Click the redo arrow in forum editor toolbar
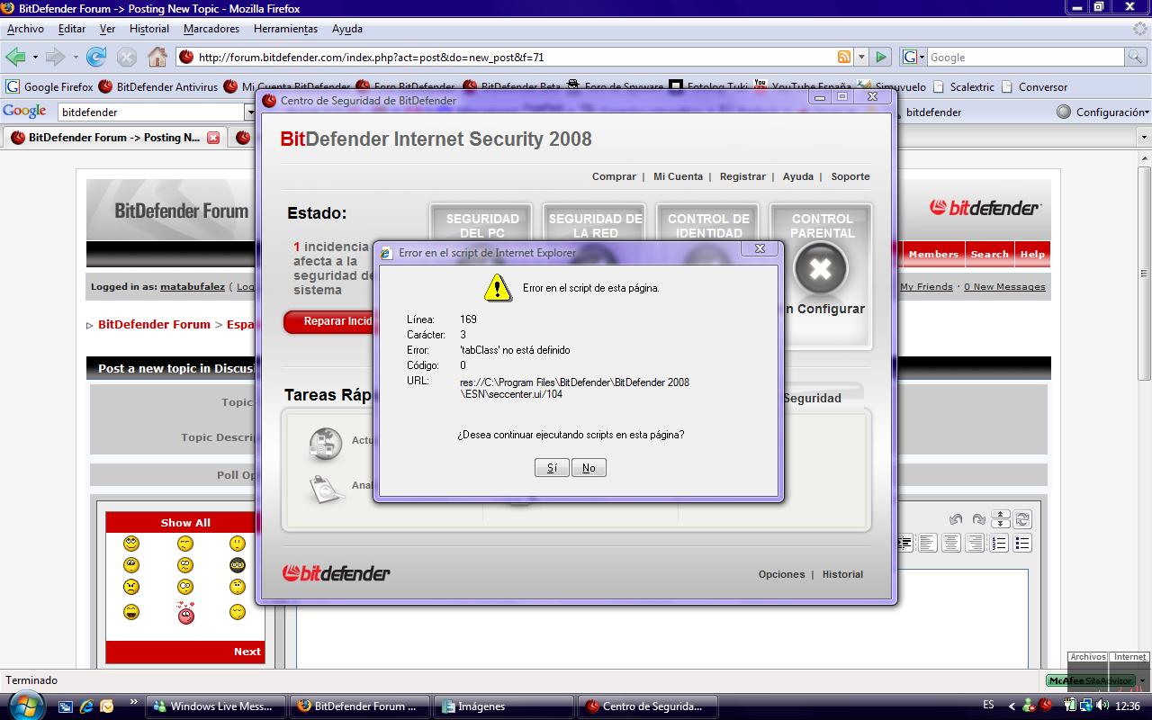 pyautogui.click(x=978, y=519)
